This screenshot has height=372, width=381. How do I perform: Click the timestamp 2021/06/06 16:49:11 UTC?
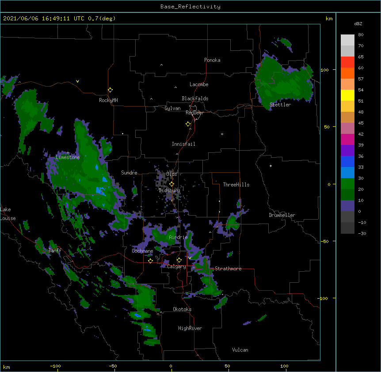tap(44, 19)
